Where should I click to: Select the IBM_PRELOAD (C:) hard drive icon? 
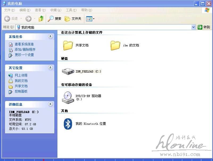point(68,71)
